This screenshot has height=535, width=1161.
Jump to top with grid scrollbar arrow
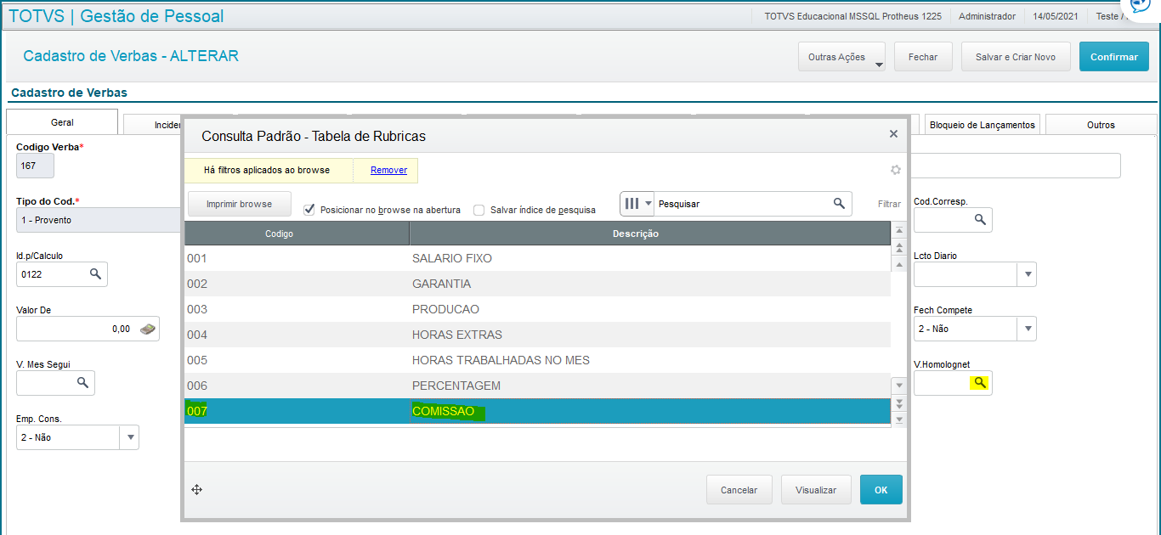[x=899, y=231]
